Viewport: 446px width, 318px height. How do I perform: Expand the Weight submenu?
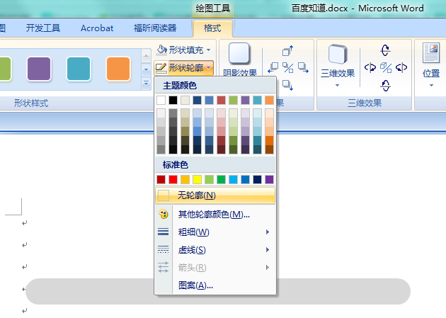215,232
